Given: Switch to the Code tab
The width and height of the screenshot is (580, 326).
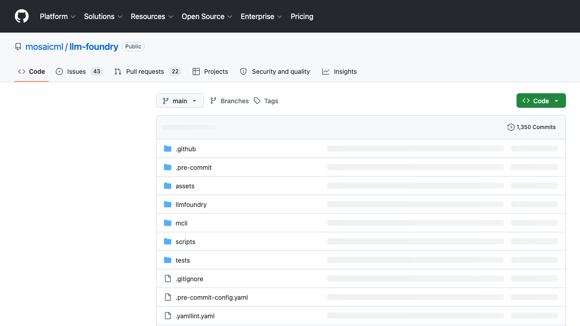Looking at the screenshot, I should (x=32, y=72).
